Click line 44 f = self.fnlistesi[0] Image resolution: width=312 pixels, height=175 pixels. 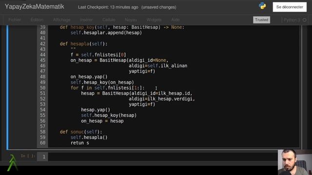coord(98,55)
